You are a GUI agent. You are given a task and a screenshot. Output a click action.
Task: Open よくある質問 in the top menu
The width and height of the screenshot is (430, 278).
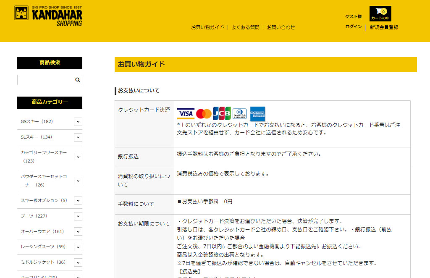click(x=245, y=27)
